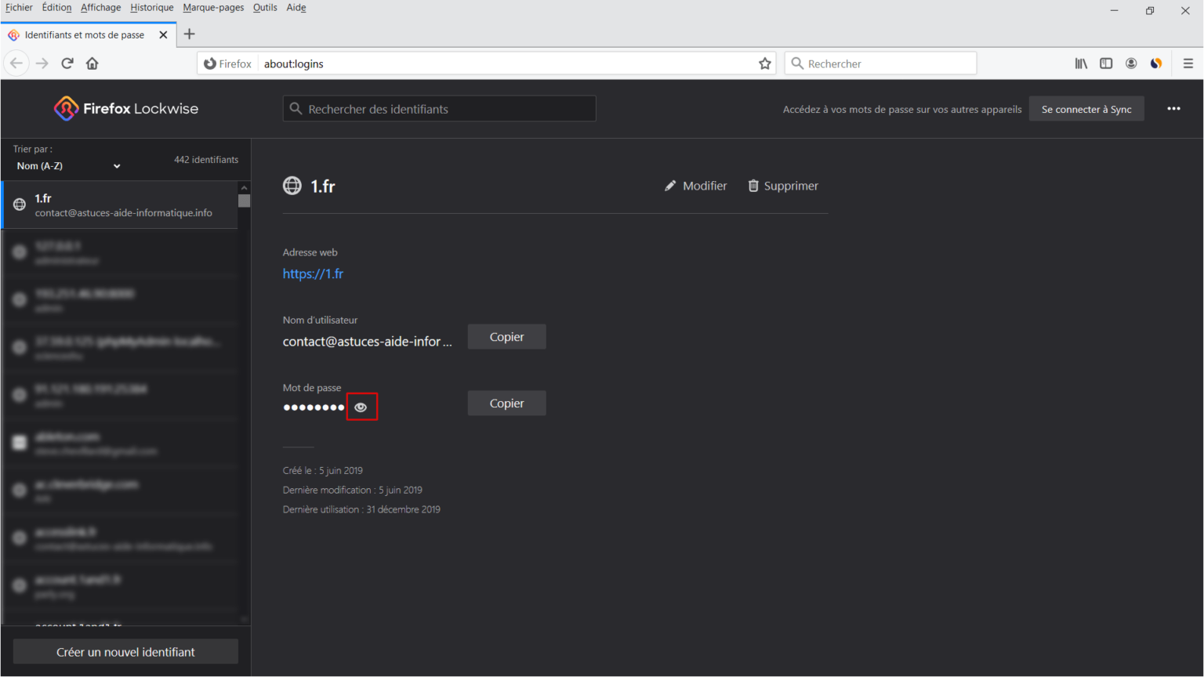1204x677 pixels.
Task: Open the Affichage menu
Action: click(x=100, y=8)
